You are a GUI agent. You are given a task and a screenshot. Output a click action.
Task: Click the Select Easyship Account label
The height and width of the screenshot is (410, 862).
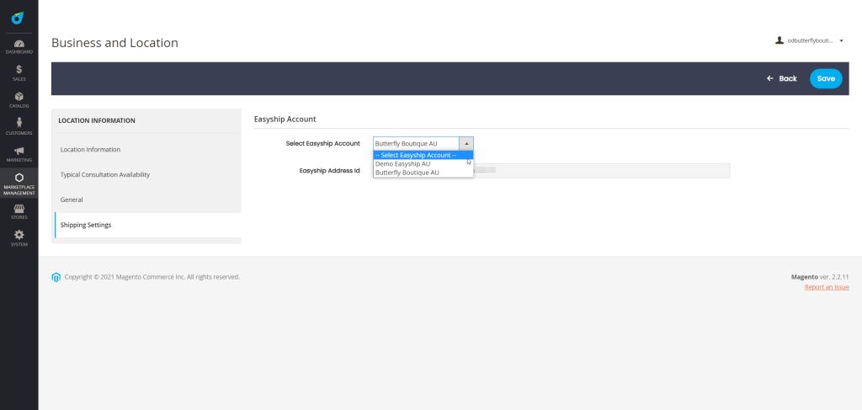[x=322, y=143]
